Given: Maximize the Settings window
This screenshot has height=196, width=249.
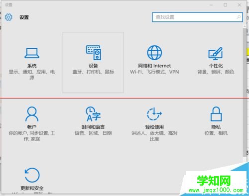Looking at the screenshot, I should click(x=225, y=5).
